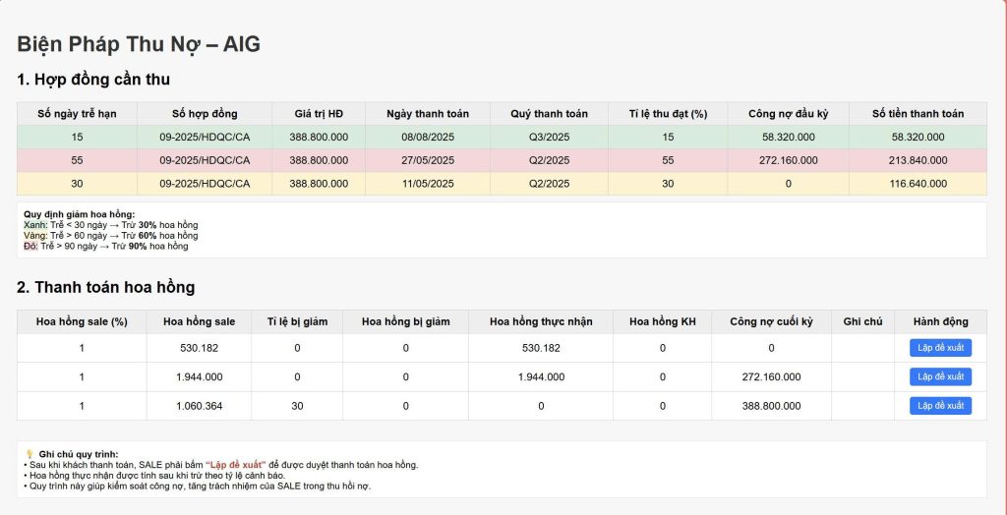
Task: Select the 'Hoa hồng bị giảm' column header
Action: coord(405,321)
